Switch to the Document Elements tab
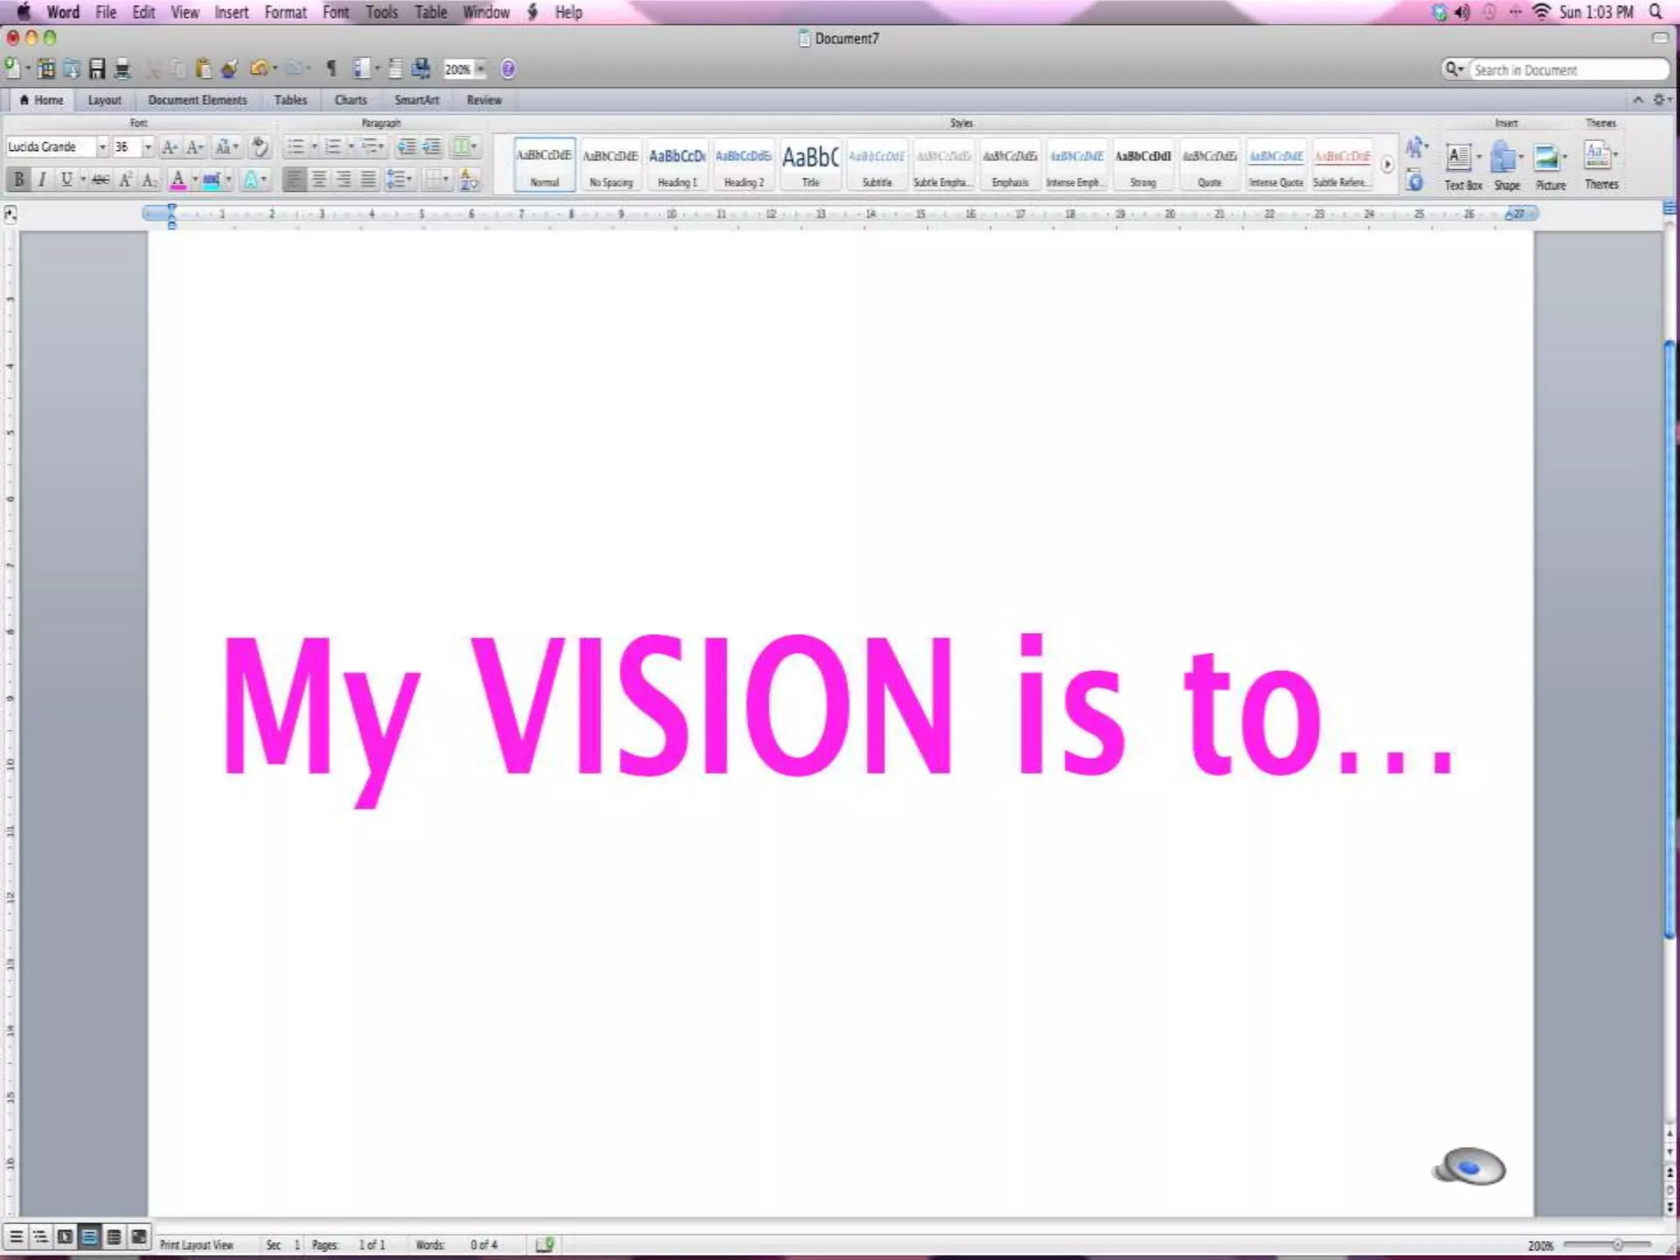Viewport: 1680px width, 1260px height. point(197,100)
